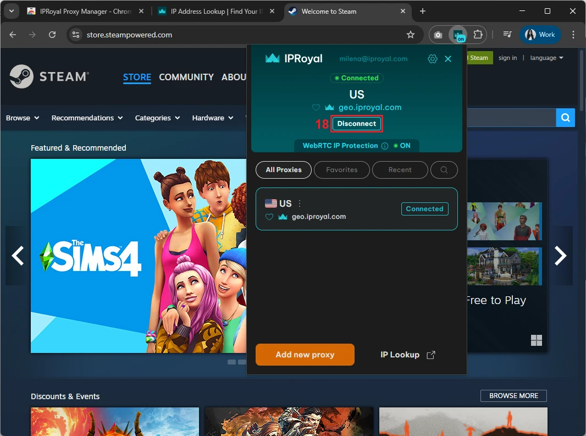
Task: Open three-dot menu for US proxy
Action: (x=300, y=203)
